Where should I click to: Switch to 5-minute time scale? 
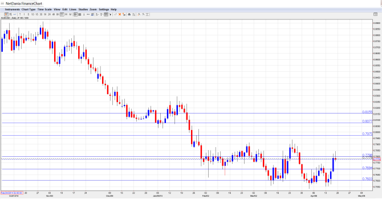pos(29,14)
